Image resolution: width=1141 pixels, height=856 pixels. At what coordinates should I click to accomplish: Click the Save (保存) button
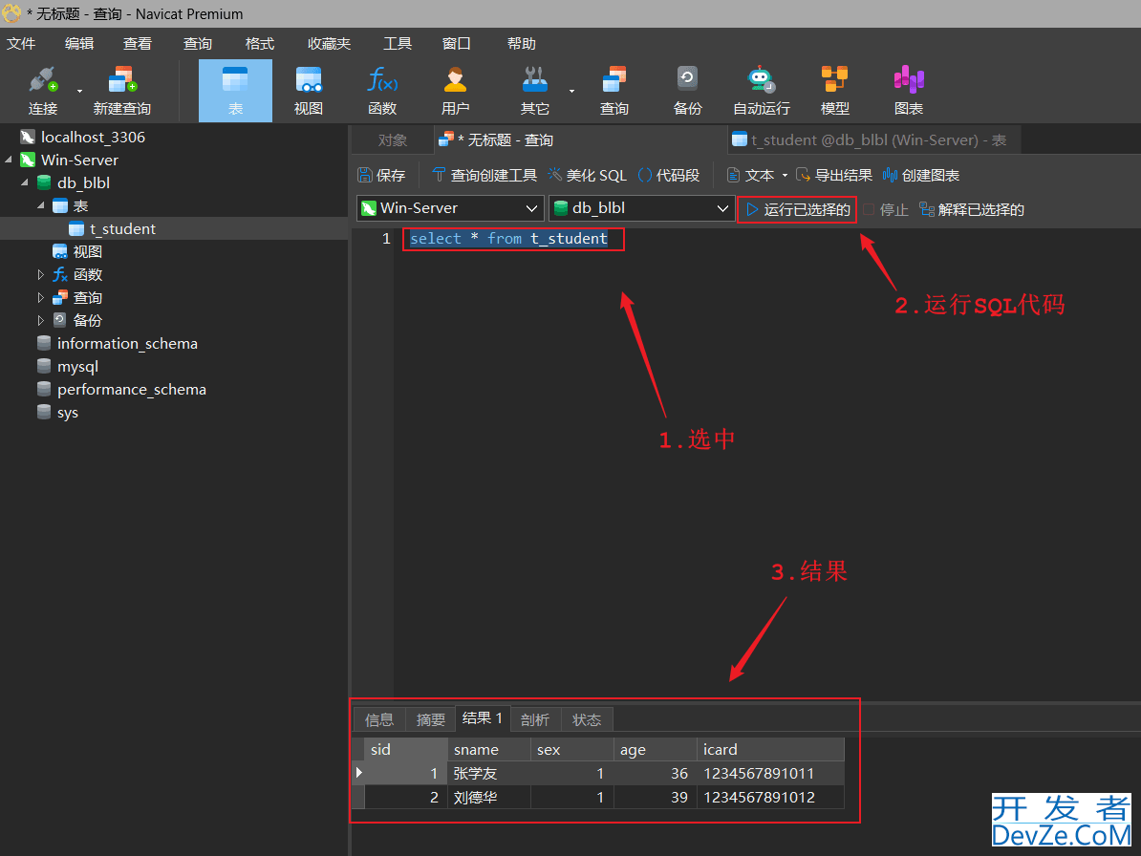pyautogui.click(x=382, y=175)
